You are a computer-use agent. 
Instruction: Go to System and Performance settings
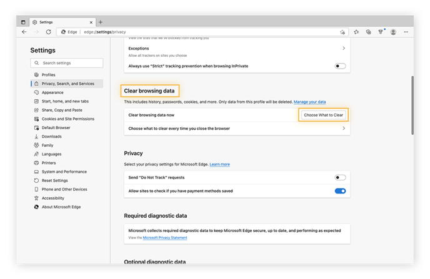coord(64,172)
